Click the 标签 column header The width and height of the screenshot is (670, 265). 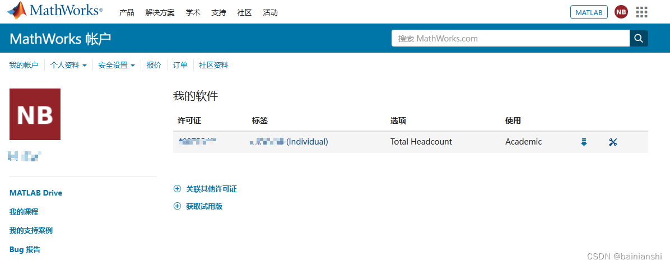(260, 121)
